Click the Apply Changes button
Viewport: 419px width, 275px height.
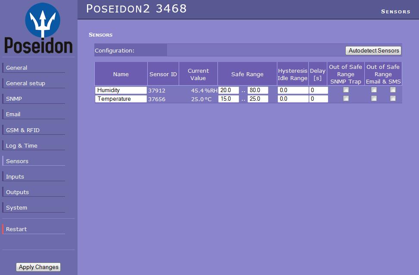[38, 267]
